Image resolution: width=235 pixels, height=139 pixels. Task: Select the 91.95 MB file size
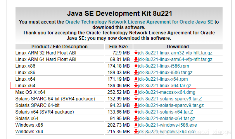coord(120,119)
